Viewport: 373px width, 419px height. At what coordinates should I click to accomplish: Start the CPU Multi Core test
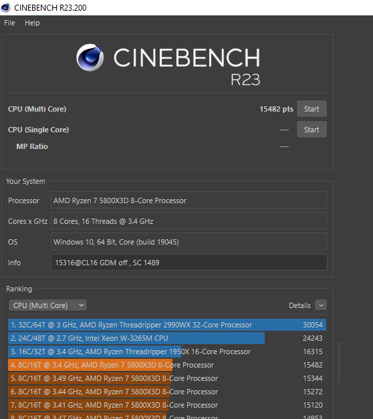[x=312, y=109]
